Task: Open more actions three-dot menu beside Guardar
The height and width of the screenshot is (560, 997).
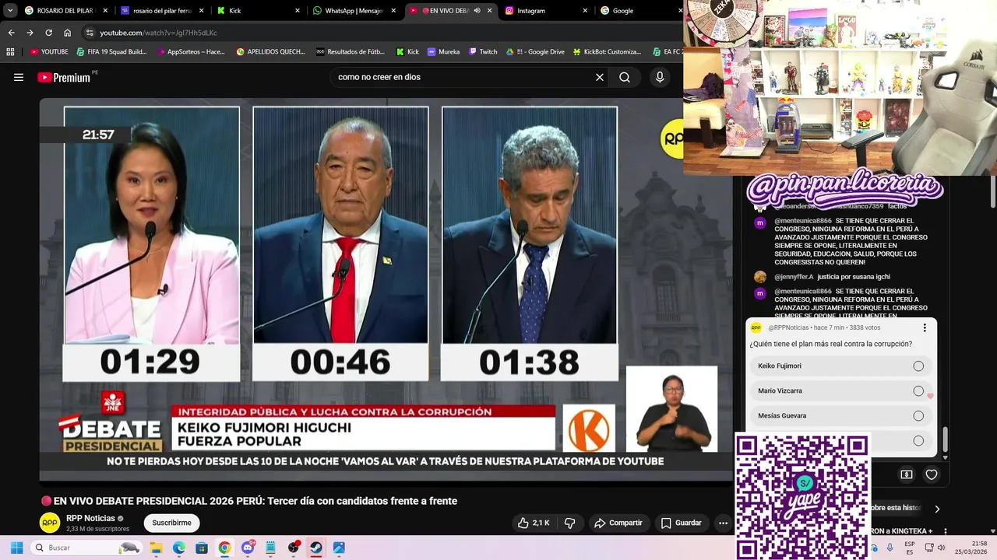Action: coord(723,523)
